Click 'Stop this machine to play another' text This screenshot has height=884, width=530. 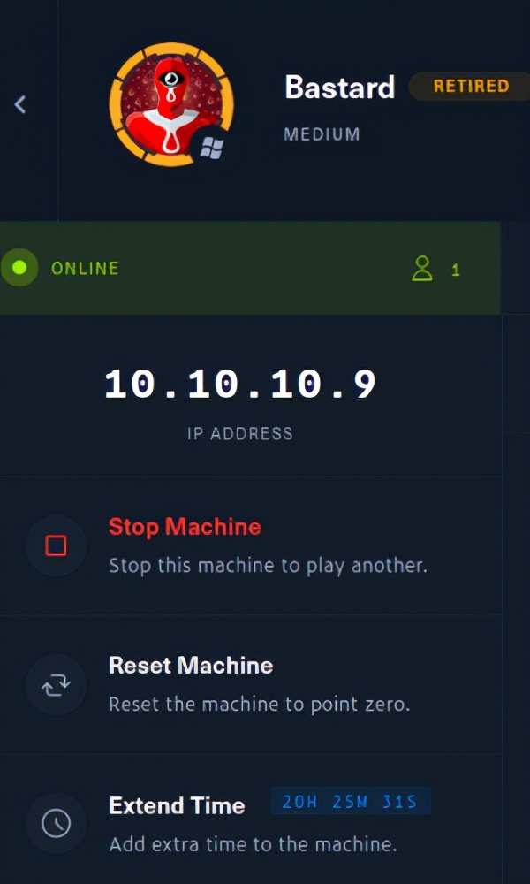click(269, 566)
